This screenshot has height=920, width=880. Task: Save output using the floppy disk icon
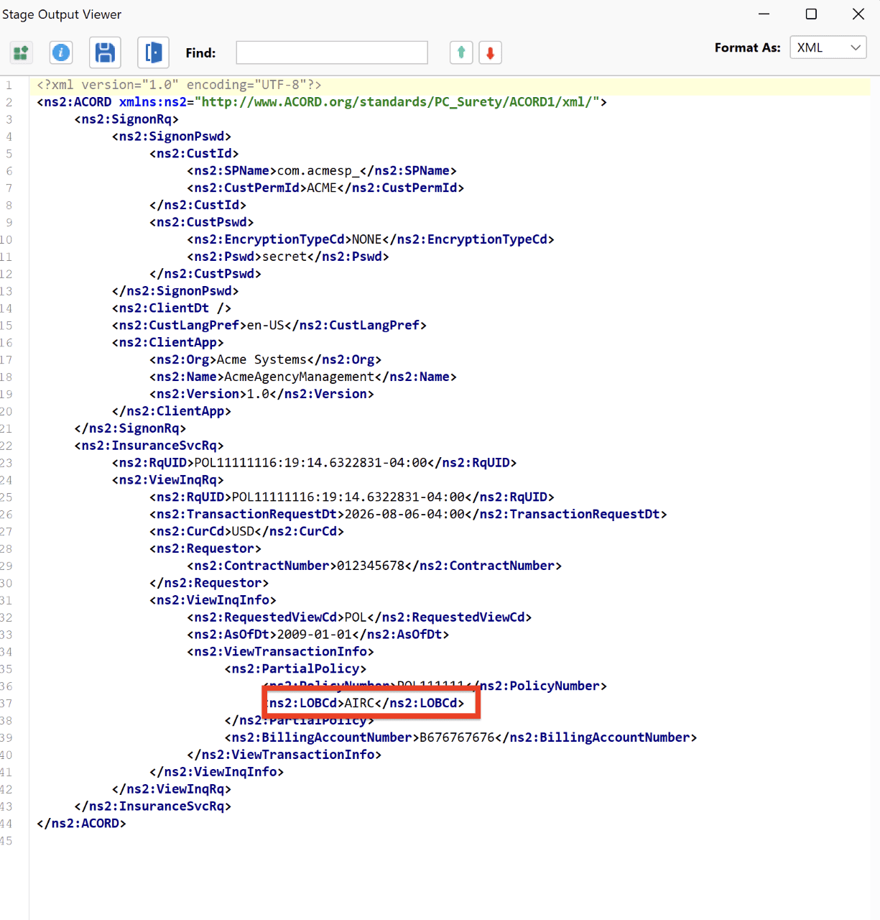pos(105,52)
